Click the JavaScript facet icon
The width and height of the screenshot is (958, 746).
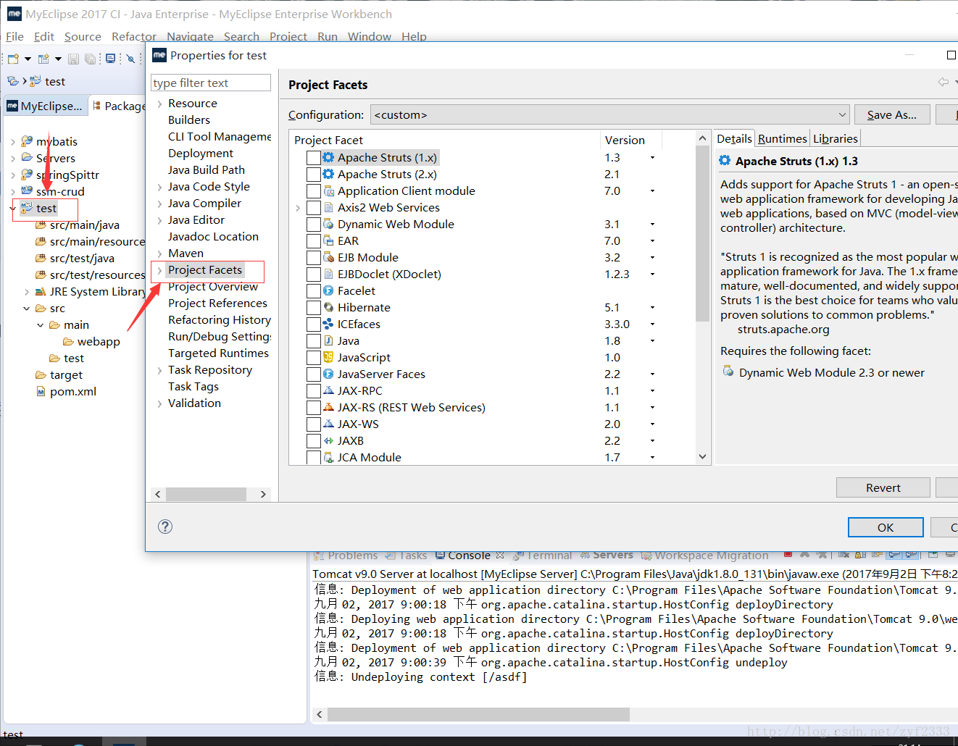[328, 357]
